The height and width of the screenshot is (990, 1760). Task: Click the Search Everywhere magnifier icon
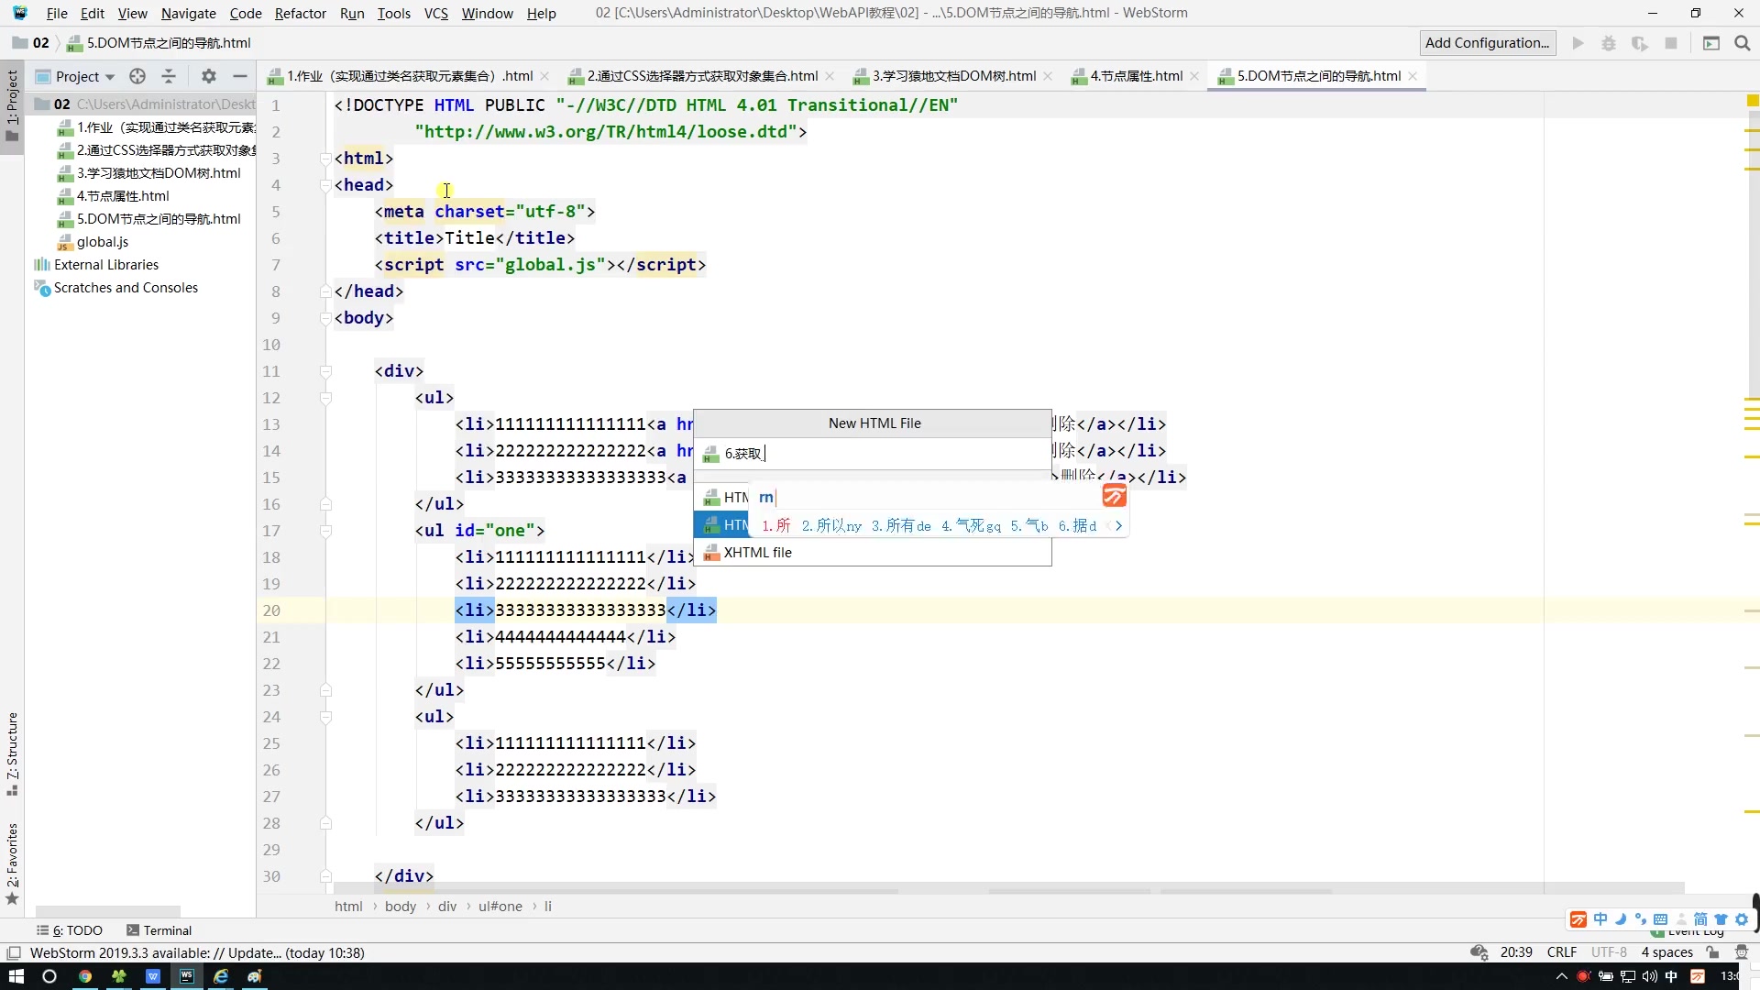click(1743, 43)
